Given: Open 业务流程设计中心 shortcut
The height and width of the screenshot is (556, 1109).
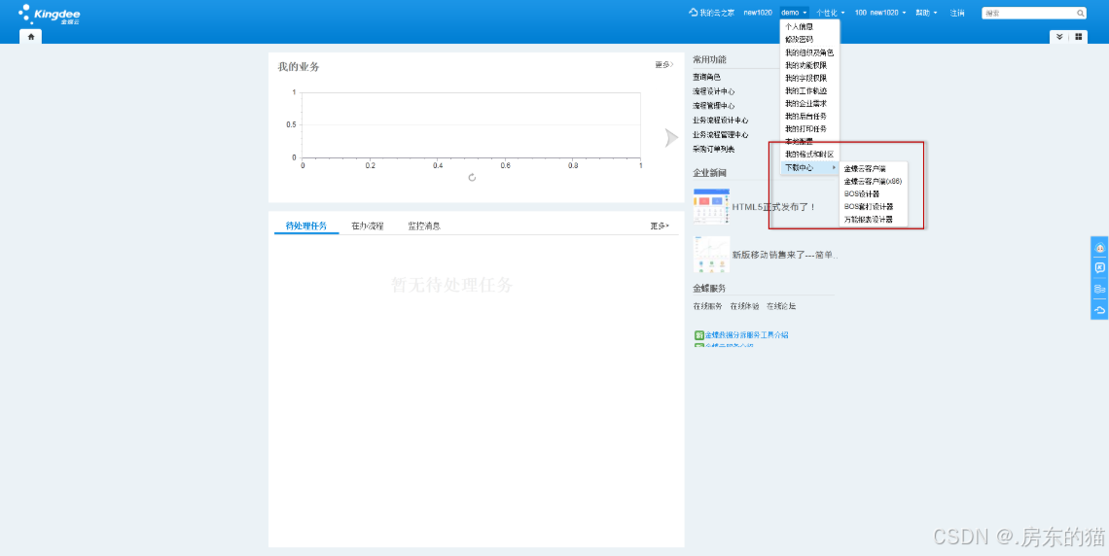Looking at the screenshot, I should pyautogui.click(x=721, y=121).
